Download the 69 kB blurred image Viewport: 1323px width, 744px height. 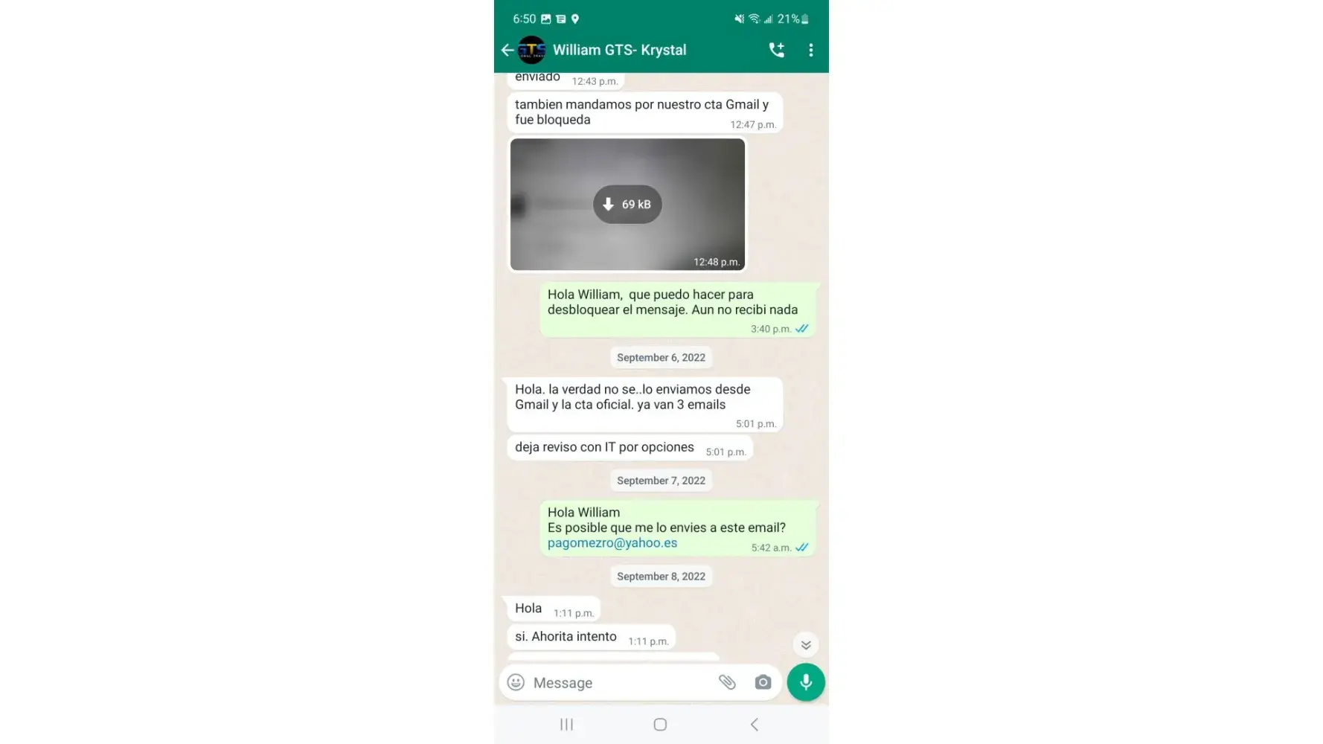pos(627,204)
